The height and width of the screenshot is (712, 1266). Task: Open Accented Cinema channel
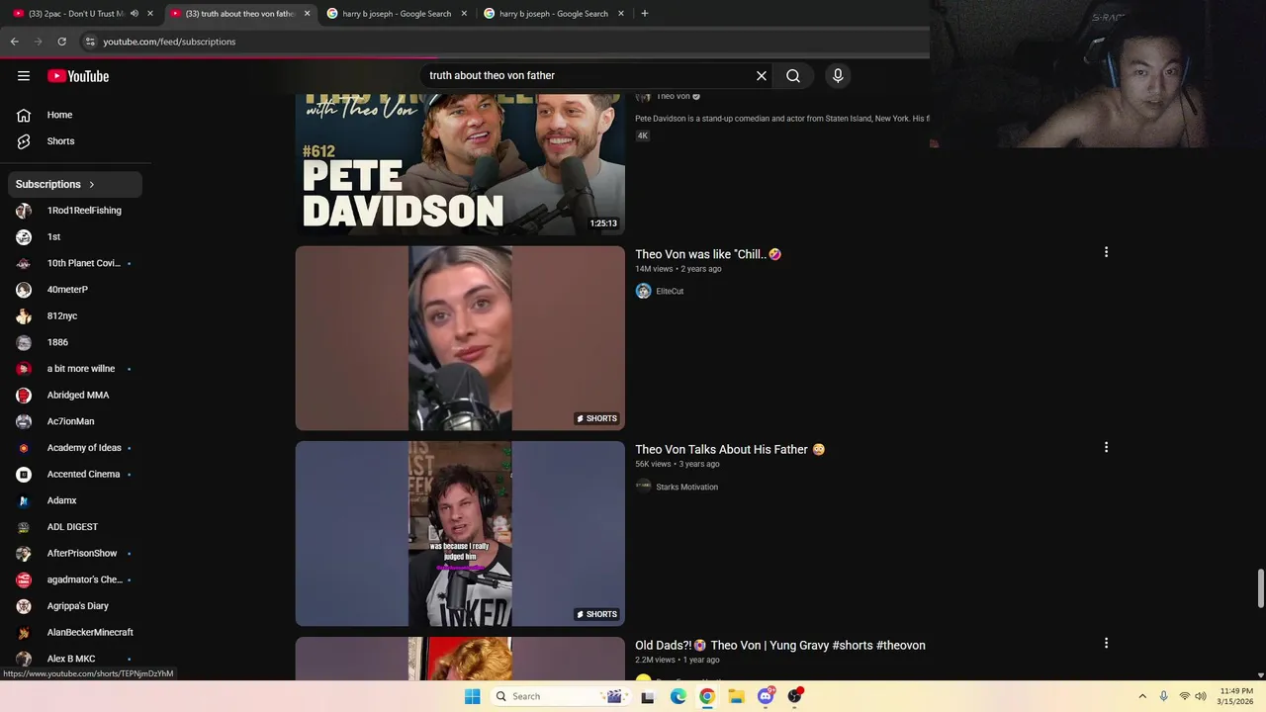[x=75, y=475]
